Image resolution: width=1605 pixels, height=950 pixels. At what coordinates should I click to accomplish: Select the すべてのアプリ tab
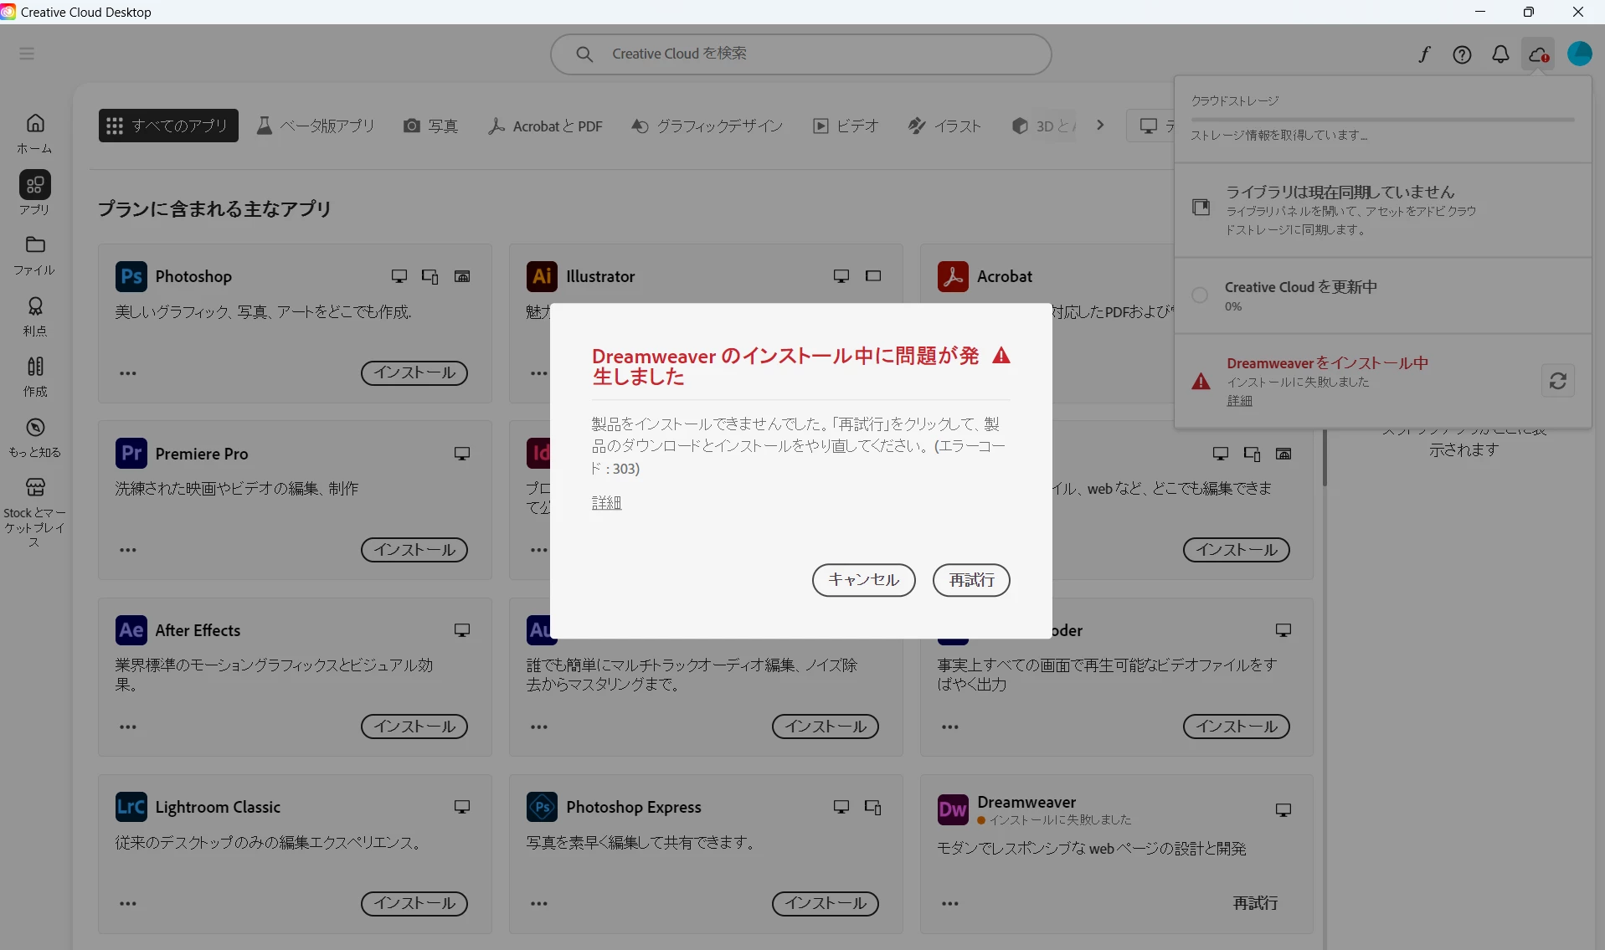coord(168,126)
